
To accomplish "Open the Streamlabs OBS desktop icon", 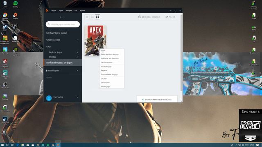I will 5,74.
